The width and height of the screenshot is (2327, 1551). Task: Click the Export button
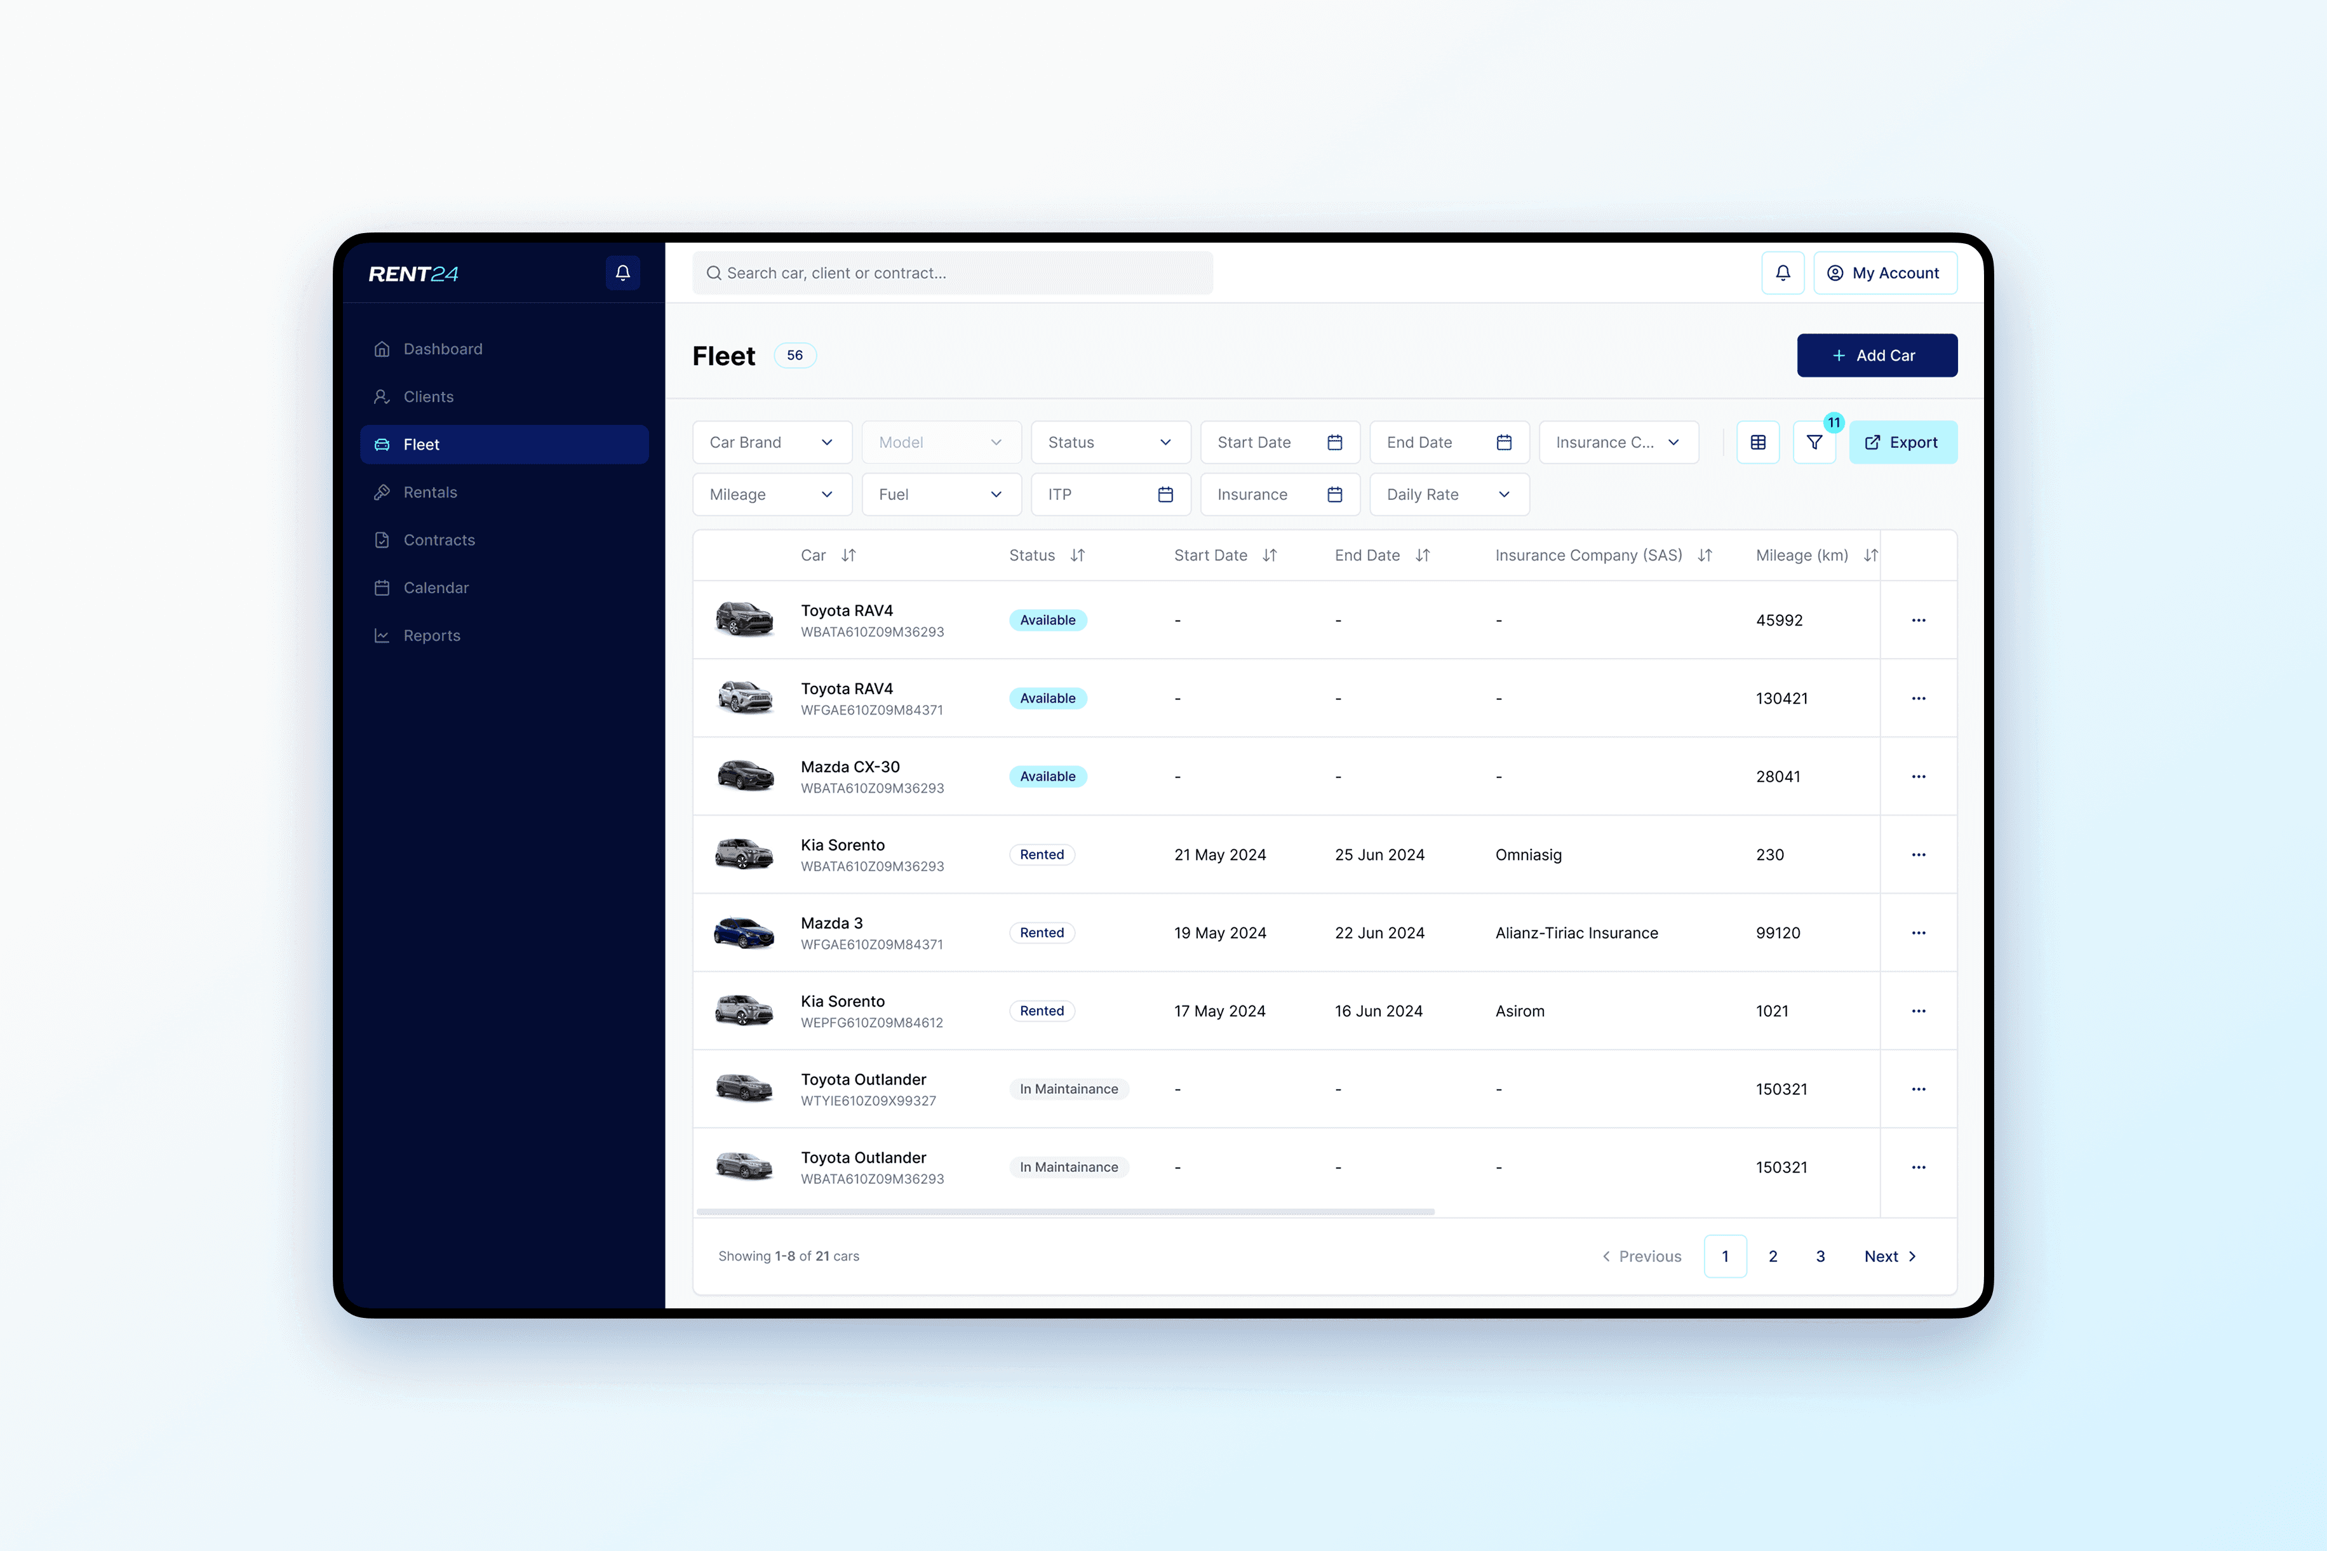[x=1901, y=442]
